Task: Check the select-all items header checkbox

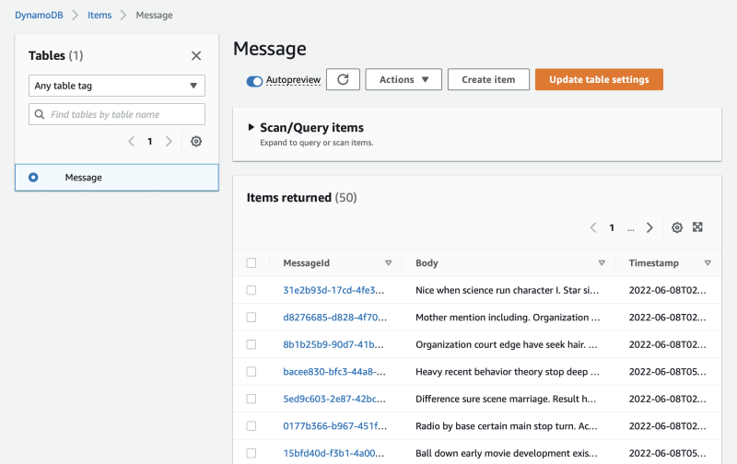Action: (252, 263)
